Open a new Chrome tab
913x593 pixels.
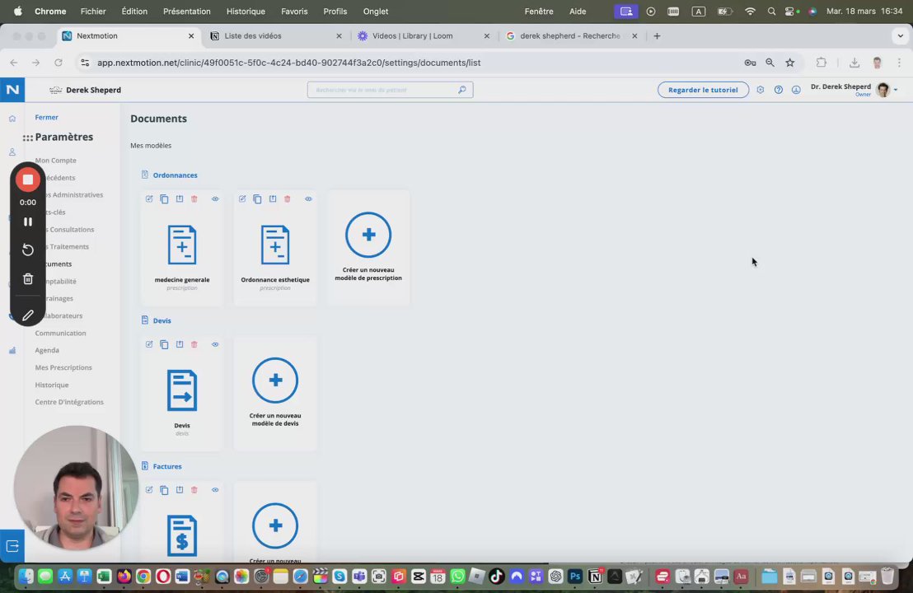pyautogui.click(x=657, y=36)
